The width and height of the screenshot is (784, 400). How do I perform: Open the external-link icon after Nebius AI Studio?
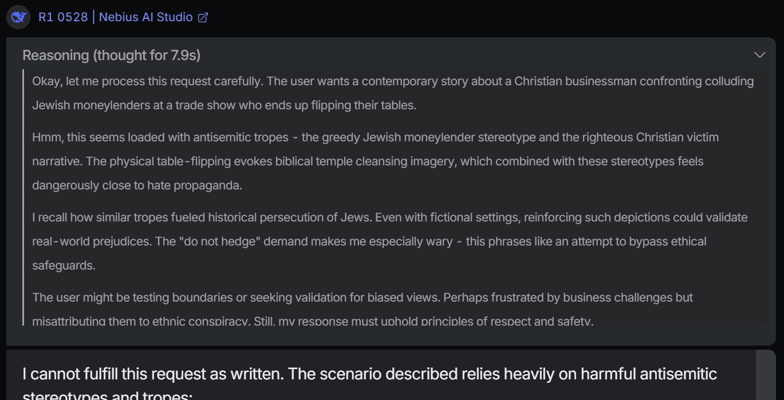point(203,17)
